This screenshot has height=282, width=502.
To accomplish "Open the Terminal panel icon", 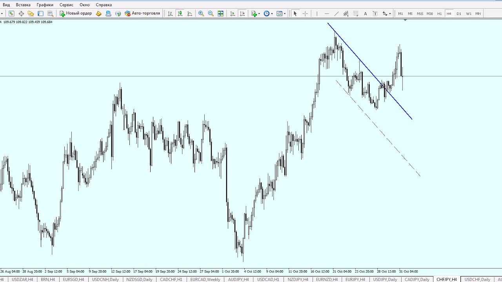I will tap(40, 13).
